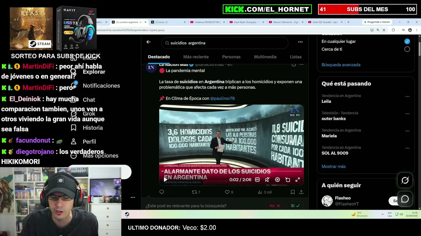Image resolution: width=421 pixels, height=236 pixels.
Task: Open more options for SOL AL 9009 trend
Action: (x=408, y=148)
